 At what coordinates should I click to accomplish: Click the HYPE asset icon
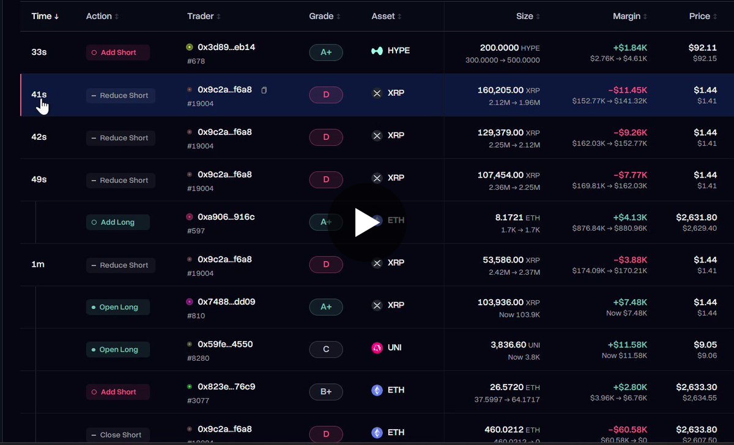(x=377, y=51)
